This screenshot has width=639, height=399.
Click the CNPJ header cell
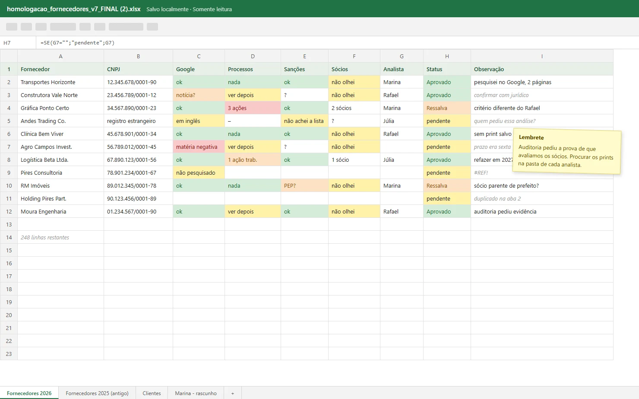138,69
